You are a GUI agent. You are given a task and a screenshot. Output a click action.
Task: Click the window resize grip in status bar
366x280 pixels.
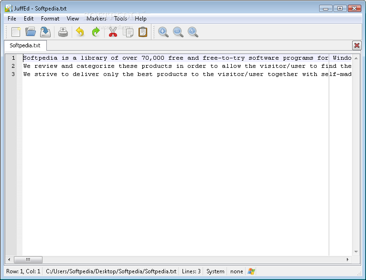359,273
